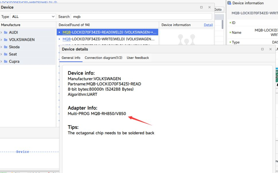
Task: Click the Search field containing mqb
Action: coord(141,17)
